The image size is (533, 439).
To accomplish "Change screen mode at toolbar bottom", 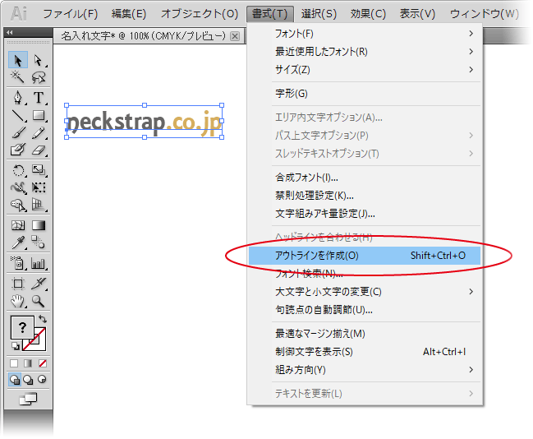I will pyautogui.click(x=28, y=399).
